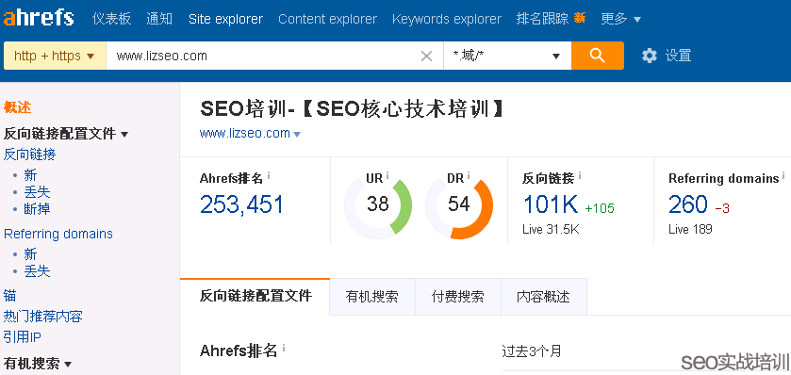
Task: Collapse 反向链接配置文件 sidebar section
Action: (x=124, y=135)
